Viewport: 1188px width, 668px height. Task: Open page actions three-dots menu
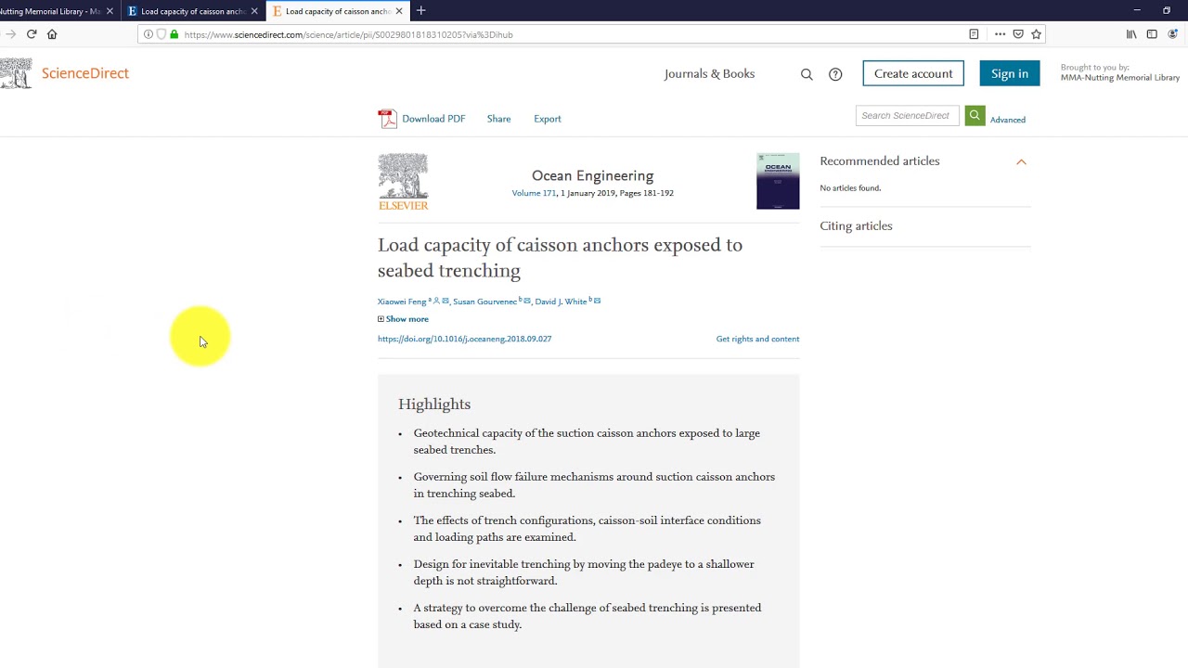click(x=1000, y=34)
